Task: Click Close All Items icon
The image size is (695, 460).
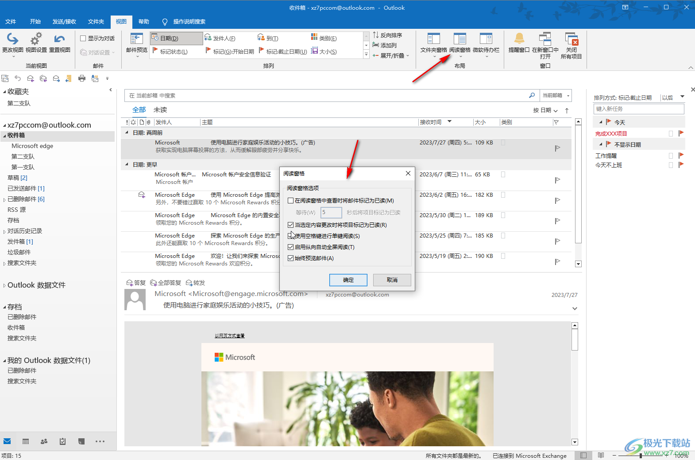Action: pyautogui.click(x=571, y=45)
